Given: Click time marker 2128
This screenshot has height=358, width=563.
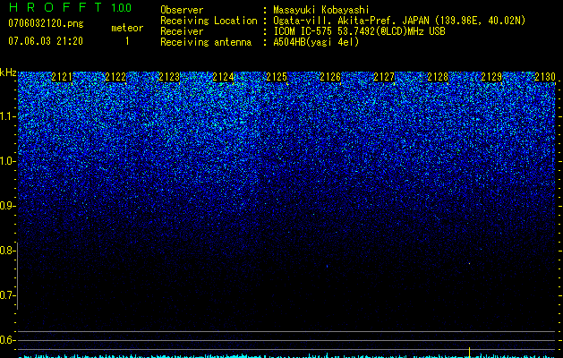Looking at the screenshot, I should [438, 77].
